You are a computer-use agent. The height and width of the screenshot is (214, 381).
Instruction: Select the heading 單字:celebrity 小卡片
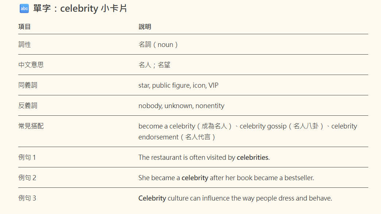pyautogui.click(x=80, y=8)
